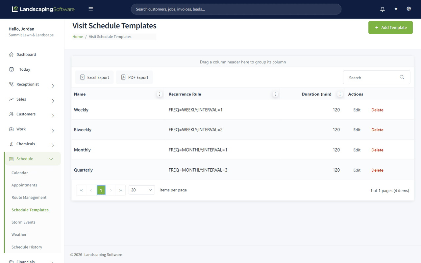Edit the Weekly template
The width and height of the screenshot is (421, 263).
(x=357, y=110)
